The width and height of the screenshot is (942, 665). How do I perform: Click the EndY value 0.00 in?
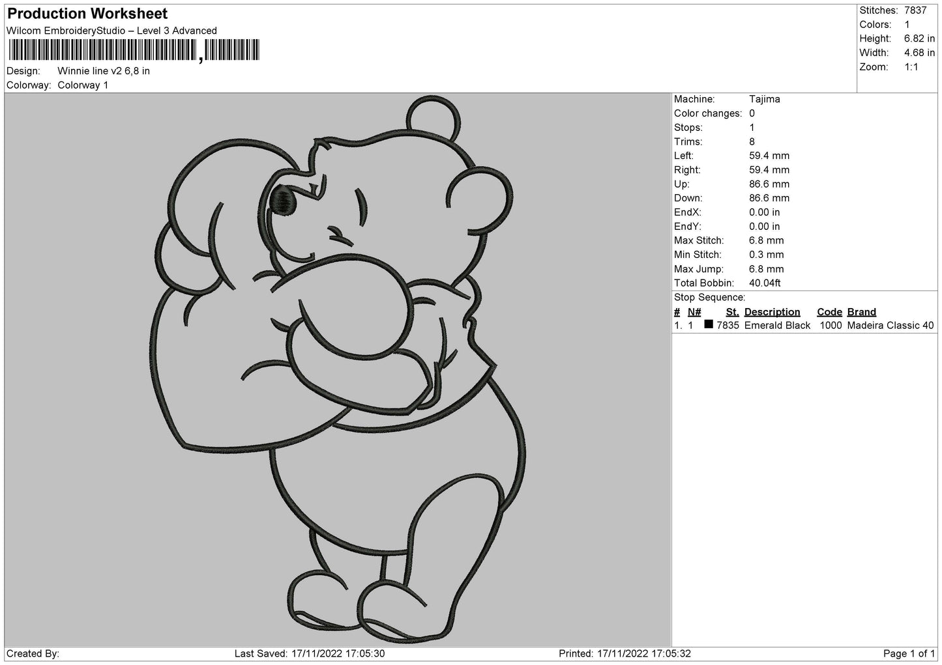765,227
